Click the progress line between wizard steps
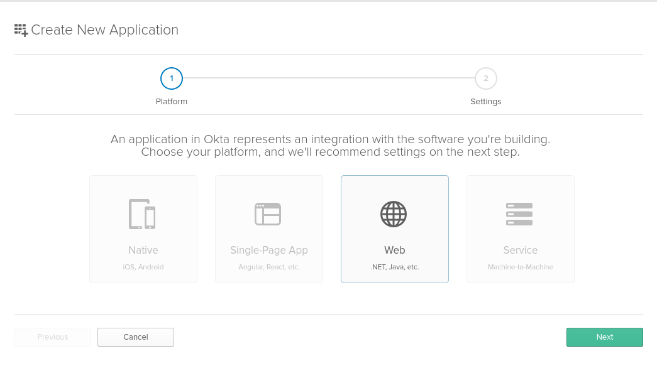This screenshot has height=378, width=657. coord(328,78)
